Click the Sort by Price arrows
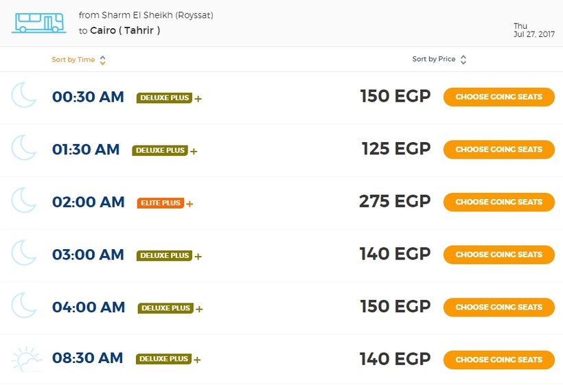The width and height of the screenshot is (563, 385). 463,60
